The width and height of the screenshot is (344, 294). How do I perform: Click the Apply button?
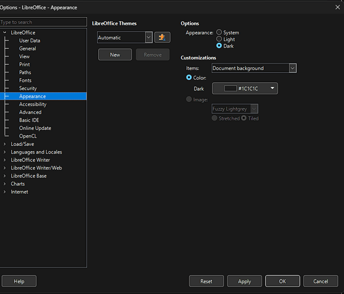245,281
